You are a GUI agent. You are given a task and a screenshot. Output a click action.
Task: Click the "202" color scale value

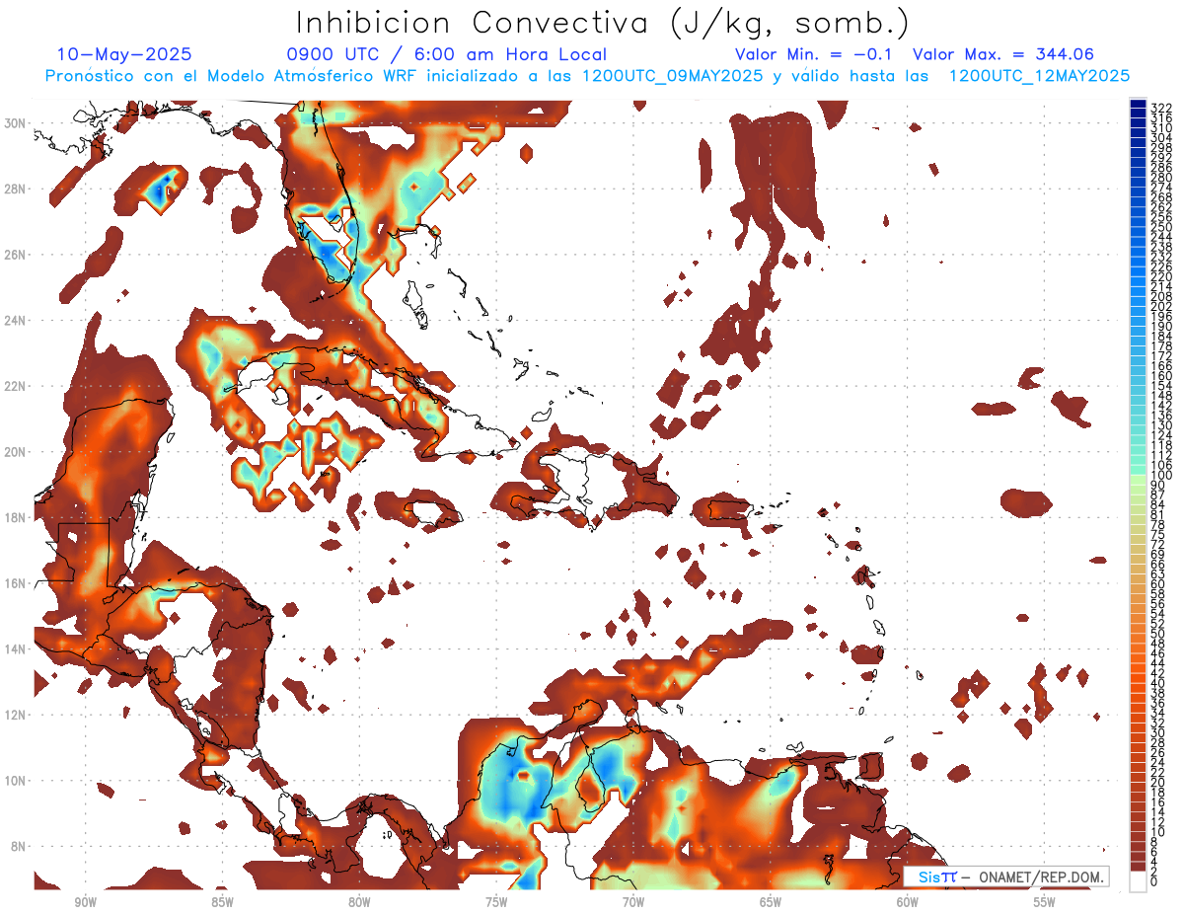pos(1161,306)
